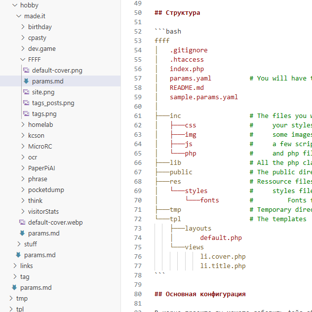Expand the pocketdump folder chevron
The width and height of the screenshot is (312, 312).
click(23, 190)
